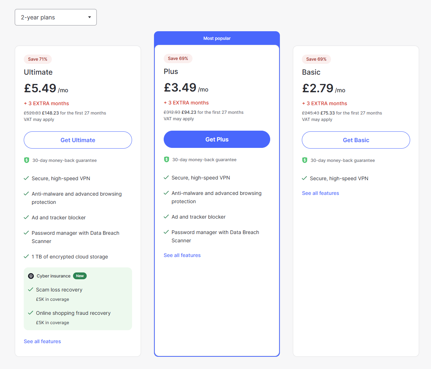
Task: Click checkmark next to Online shopping fraud recovery
Action: (x=31, y=313)
